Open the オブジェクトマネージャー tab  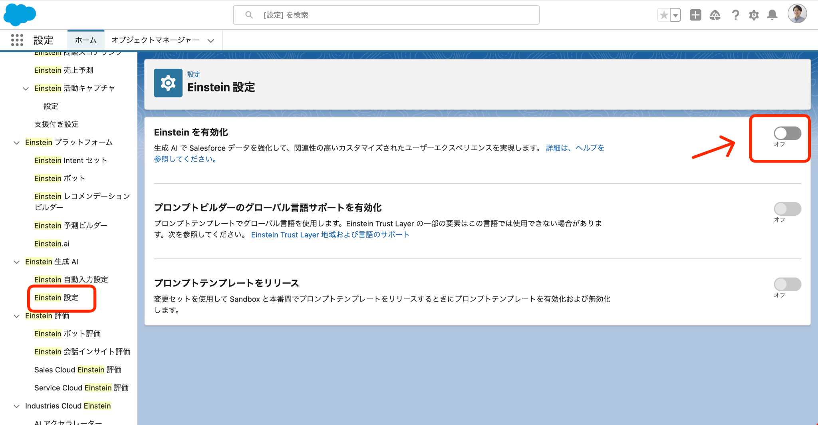[155, 40]
